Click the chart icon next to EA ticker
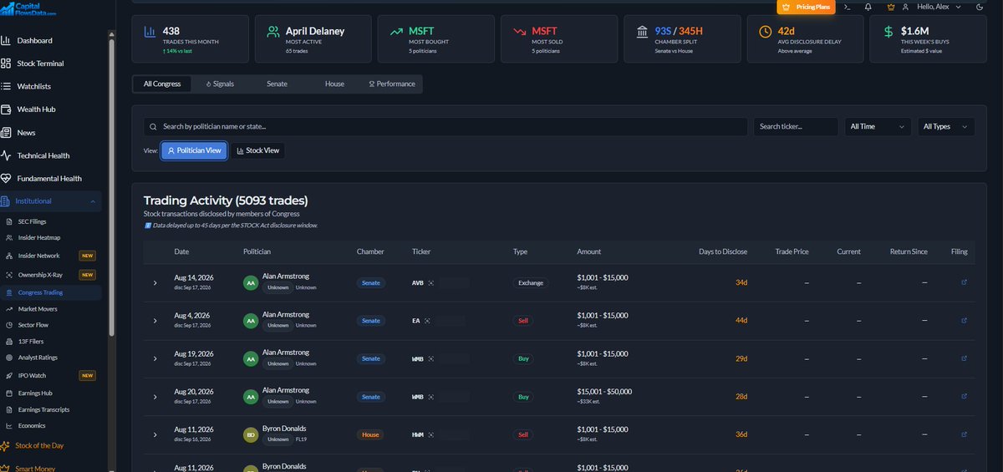 (x=426, y=321)
